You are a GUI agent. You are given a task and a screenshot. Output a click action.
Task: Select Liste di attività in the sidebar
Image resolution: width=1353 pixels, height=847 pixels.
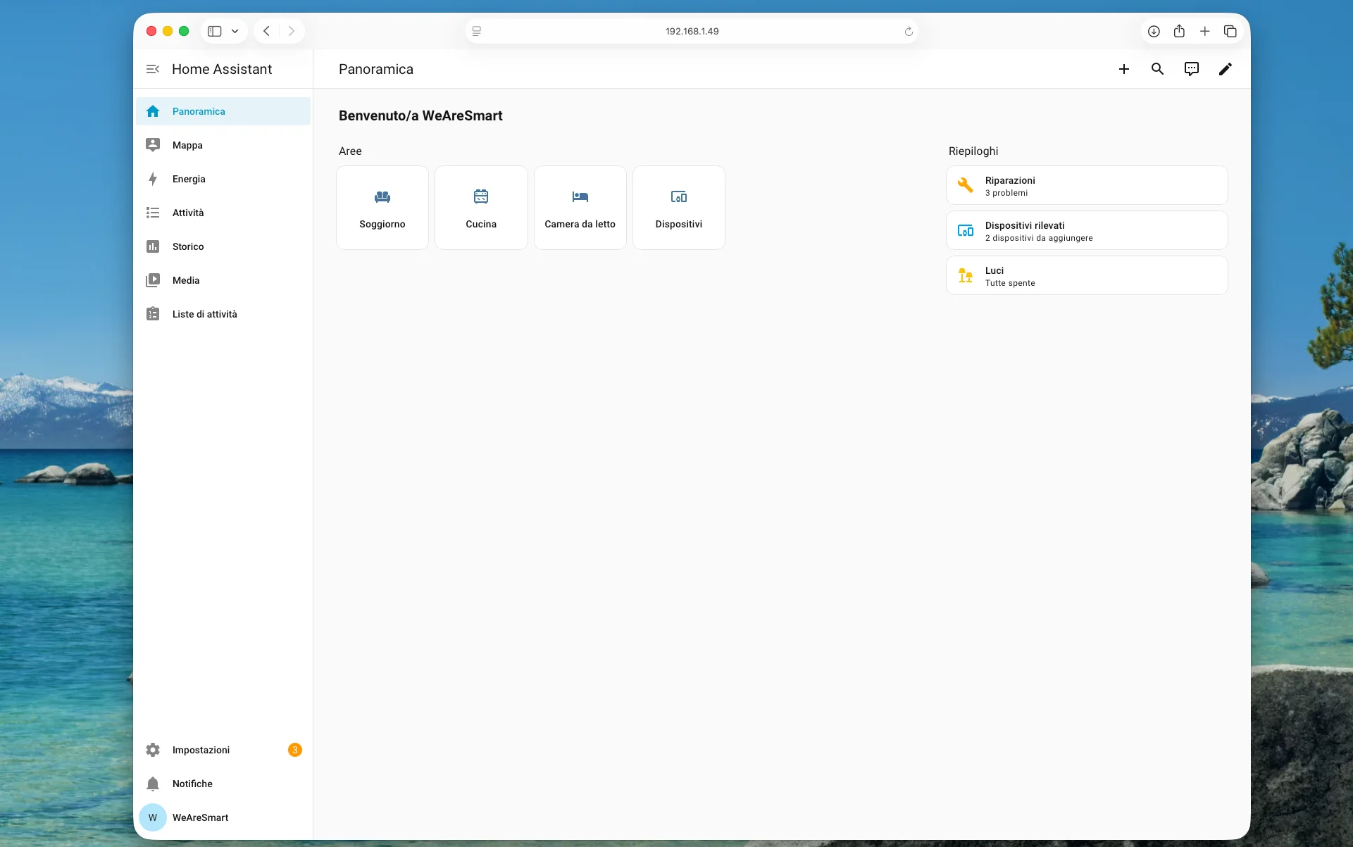point(205,314)
